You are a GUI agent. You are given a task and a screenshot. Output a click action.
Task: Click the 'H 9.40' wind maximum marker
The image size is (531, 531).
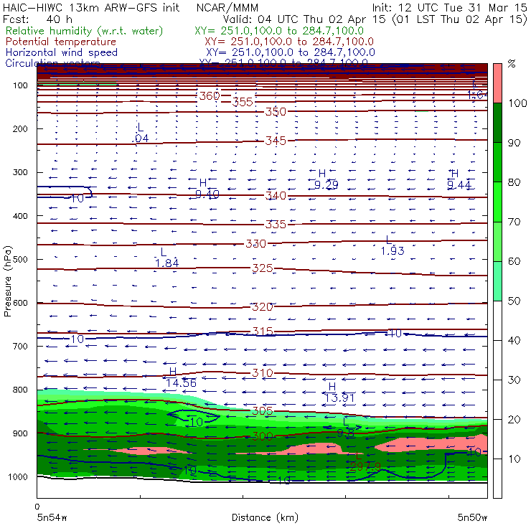click(207, 189)
